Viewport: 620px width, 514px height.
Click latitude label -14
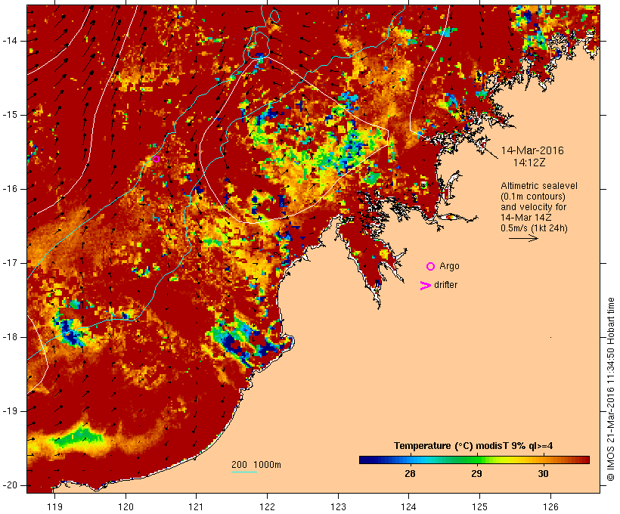point(10,41)
